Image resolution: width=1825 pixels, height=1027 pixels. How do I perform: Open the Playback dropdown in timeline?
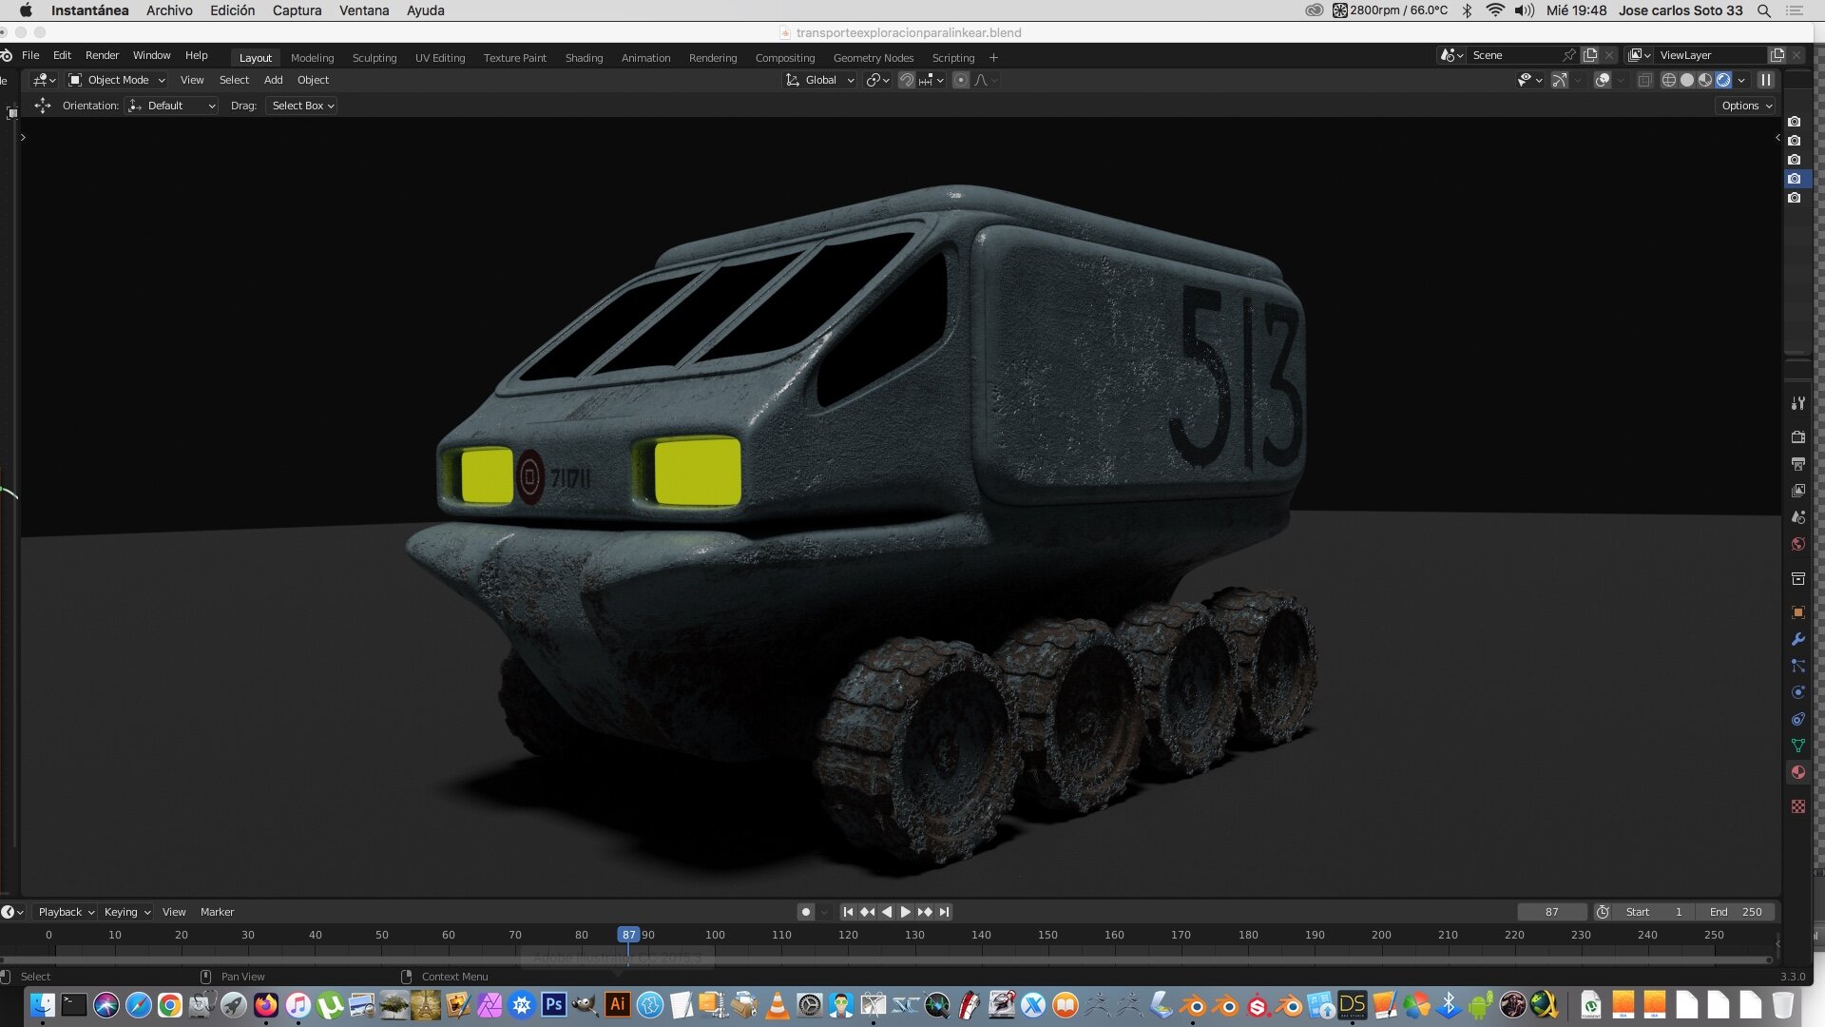66,912
